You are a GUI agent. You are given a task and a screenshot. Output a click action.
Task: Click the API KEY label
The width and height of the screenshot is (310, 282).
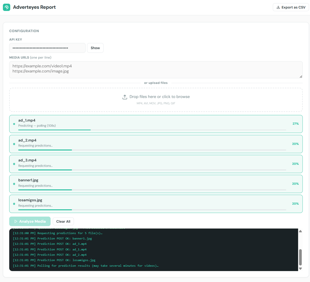click(x=15, y=40)
